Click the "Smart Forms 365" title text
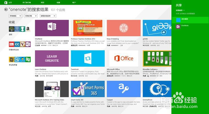Screen dimensions: 209x114 click(77, 100)
